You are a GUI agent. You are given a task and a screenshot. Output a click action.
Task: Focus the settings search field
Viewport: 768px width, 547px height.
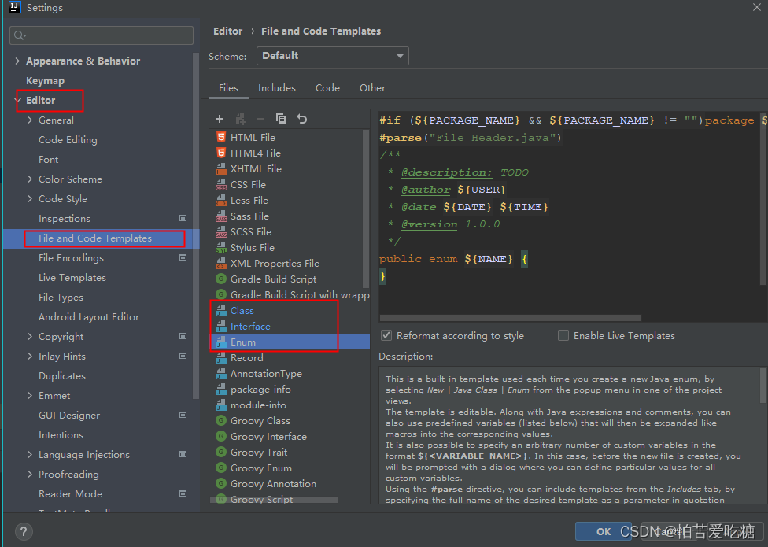(x=102, y=35)
